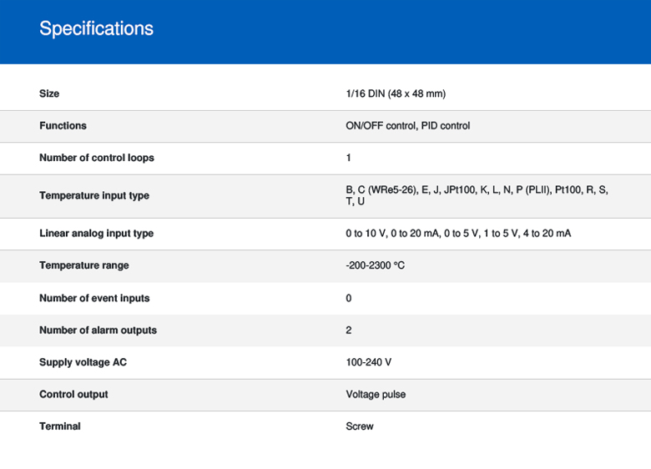Select the Supply voltage AC label

83,362
